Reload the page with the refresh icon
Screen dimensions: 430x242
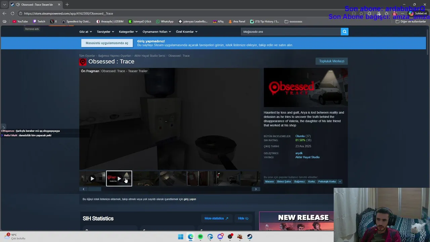[x=12, y=13]
